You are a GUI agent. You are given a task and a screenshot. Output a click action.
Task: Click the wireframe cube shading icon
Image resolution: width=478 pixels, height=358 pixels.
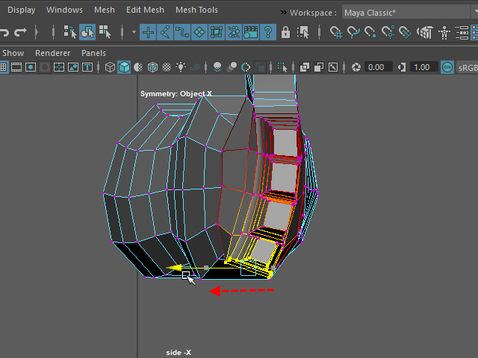click(x=109, y=67)
